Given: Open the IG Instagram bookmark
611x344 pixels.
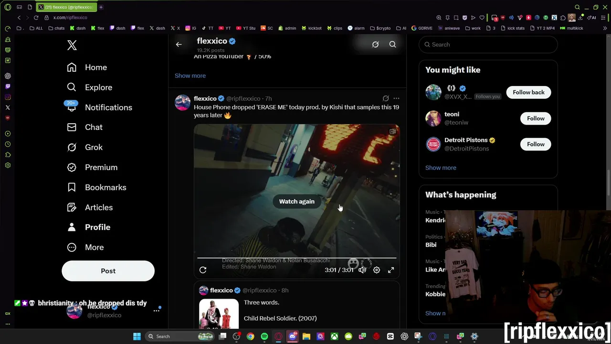Looking at the screenshot, I should (x=191, y=28).
